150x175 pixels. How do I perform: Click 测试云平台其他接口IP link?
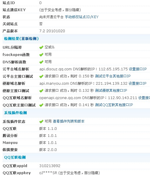pos(113,76)
